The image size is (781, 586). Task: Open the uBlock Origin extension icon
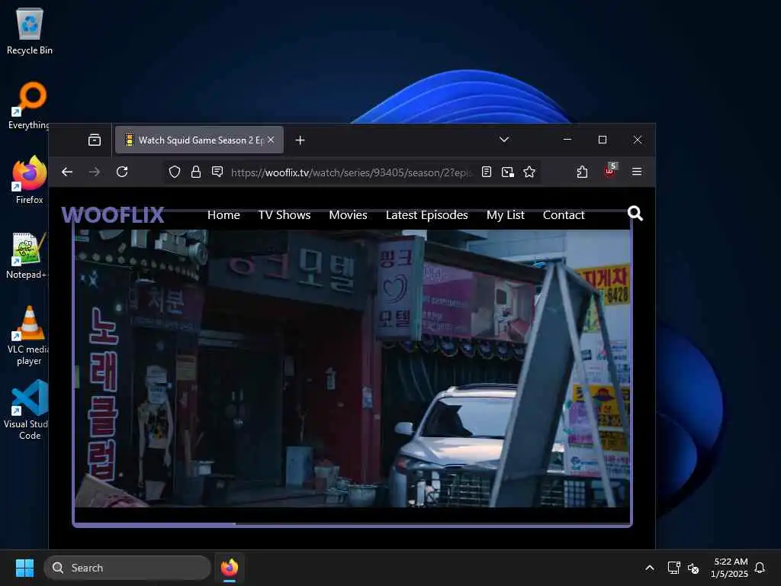[610, 171]
